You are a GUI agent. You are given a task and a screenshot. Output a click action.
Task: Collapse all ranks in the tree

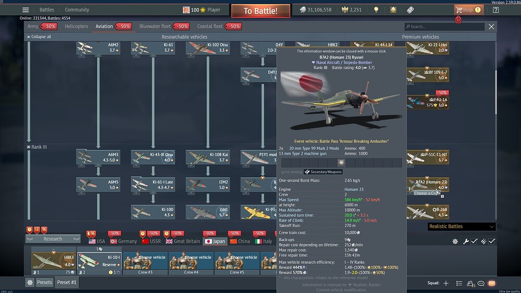click(x=39, y=36)
